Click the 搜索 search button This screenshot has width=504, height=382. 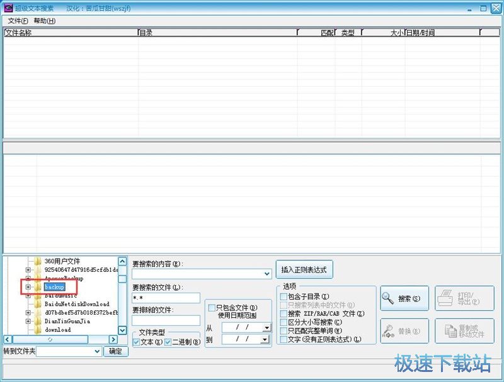404,298
